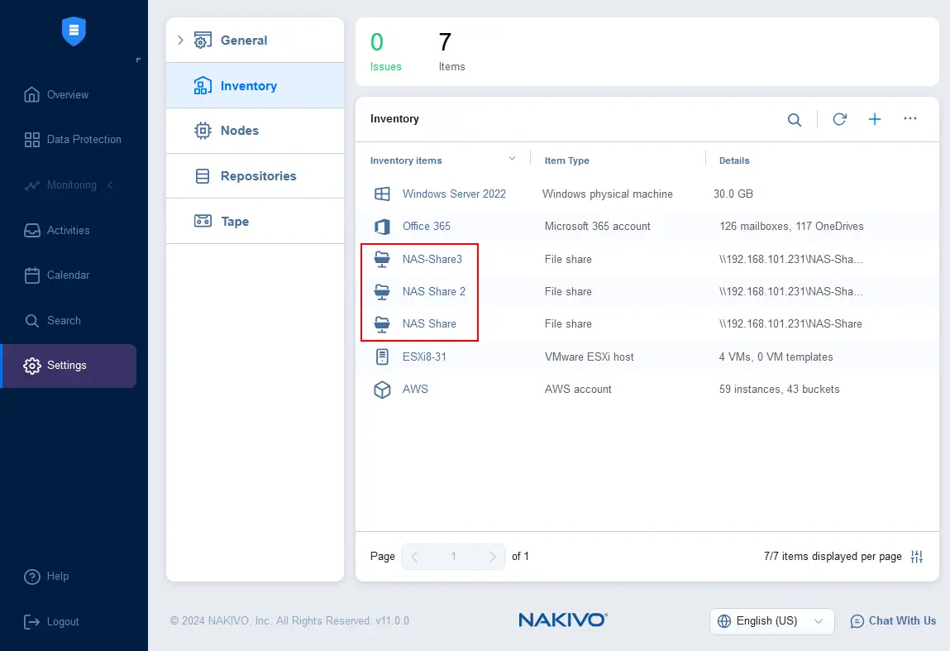
Task: Expand the Monitoring submenu chevron
Action: [110, 184]
